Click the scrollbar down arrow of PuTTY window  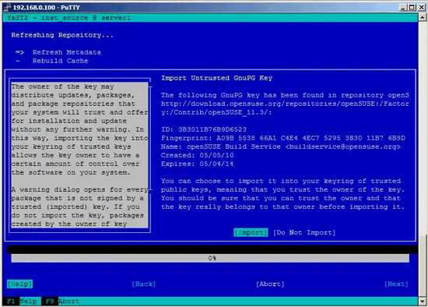click(423, 302)
